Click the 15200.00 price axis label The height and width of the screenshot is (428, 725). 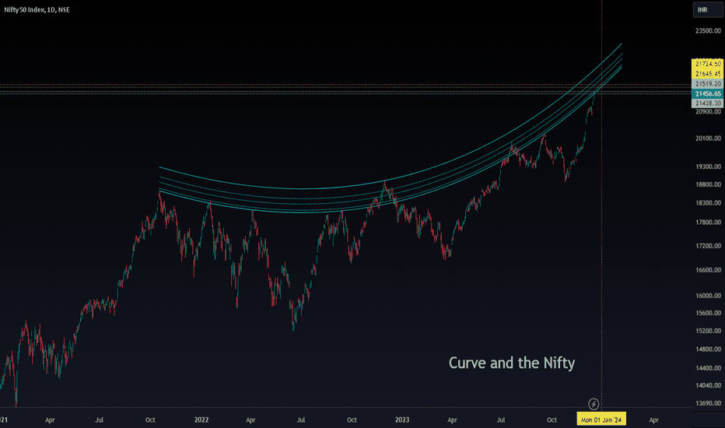click(708, 332)
